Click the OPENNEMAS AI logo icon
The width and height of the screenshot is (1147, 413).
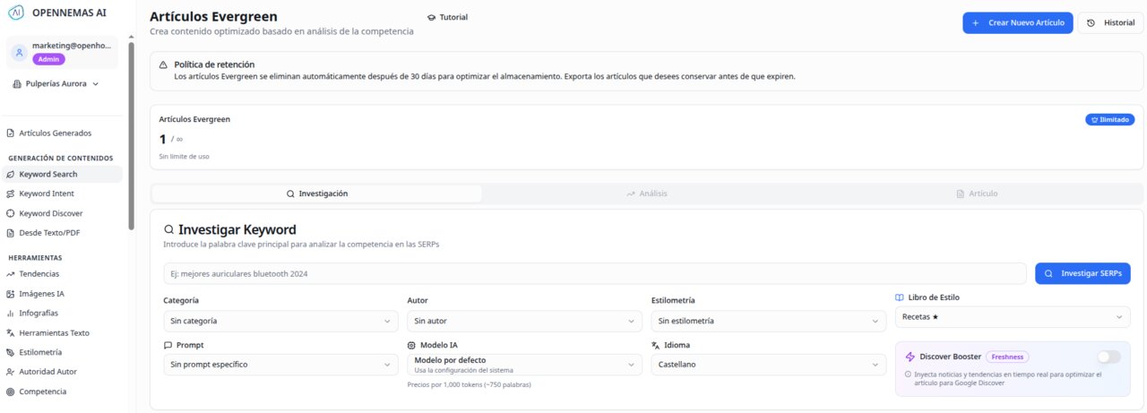coord(15,13)
